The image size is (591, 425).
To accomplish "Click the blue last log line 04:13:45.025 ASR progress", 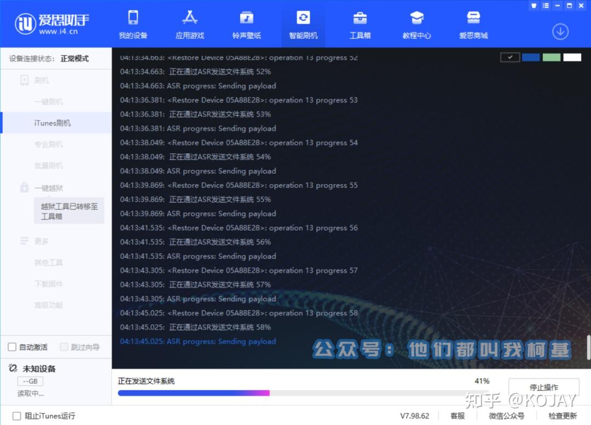I will pyautogui.click(x=198, y=341).
